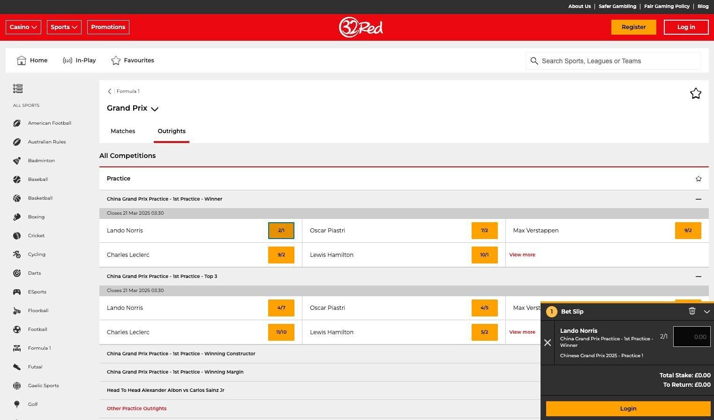Select Football soccer ball icon
Viewport: 714px width, 420px height.
(x=17, y=330)
